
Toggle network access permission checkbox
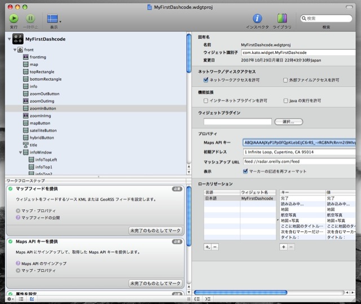click(x=206, y=80)
